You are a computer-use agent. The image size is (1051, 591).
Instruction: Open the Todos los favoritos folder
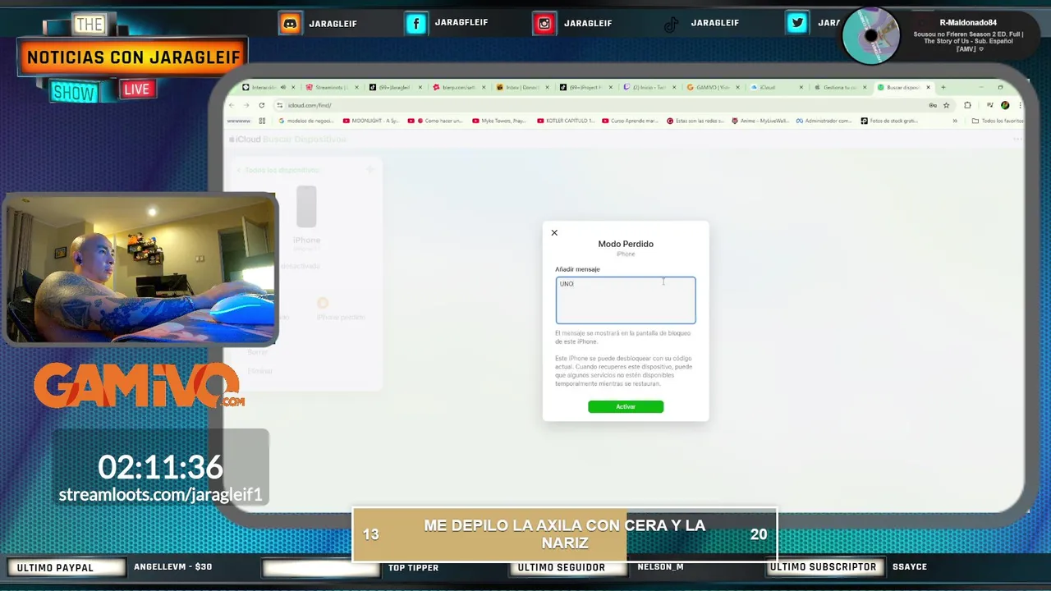[x=998, y=121]
